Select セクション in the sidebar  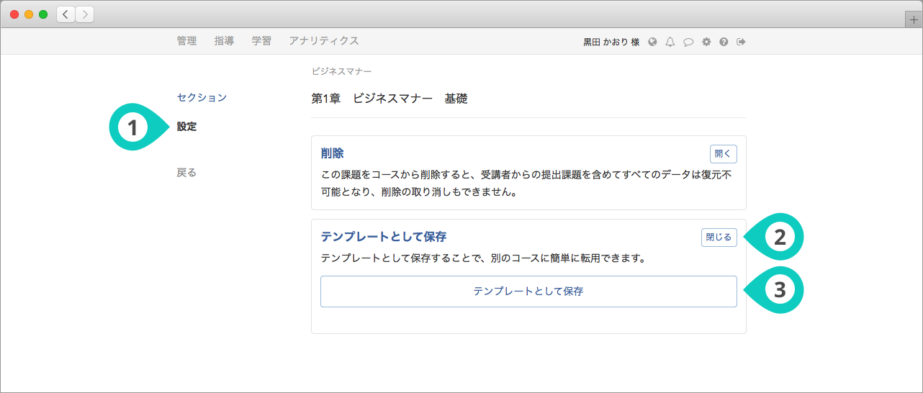(x=202, y=97)
